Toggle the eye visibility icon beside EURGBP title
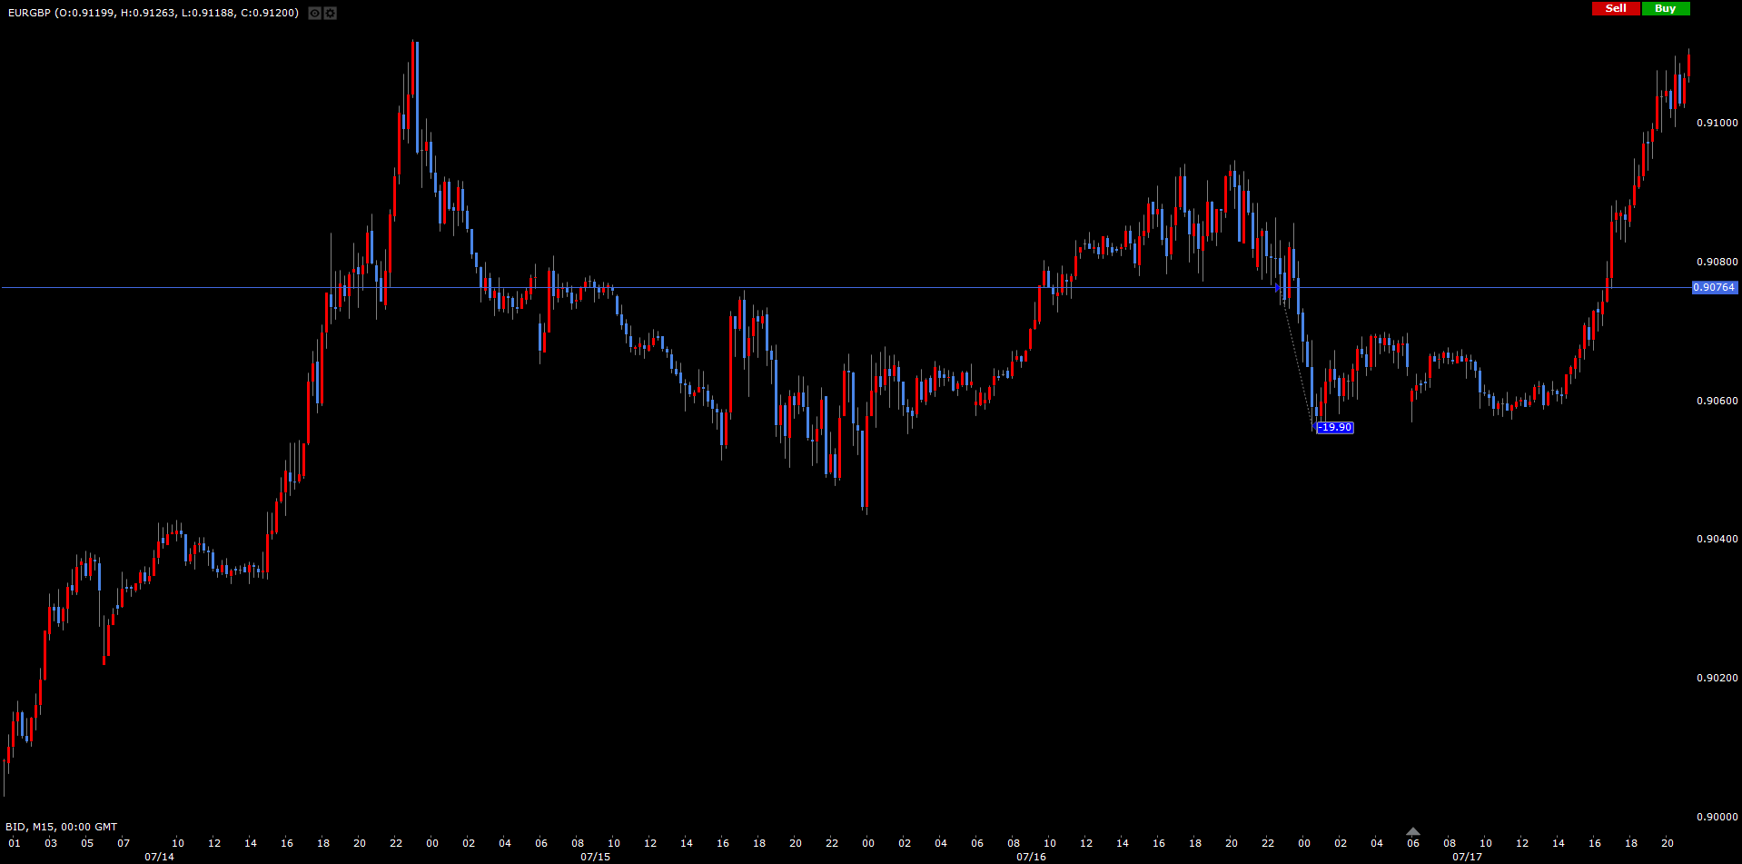 pos(314,14)
